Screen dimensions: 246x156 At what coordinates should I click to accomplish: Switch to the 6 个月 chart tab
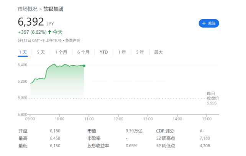(84, 52)
